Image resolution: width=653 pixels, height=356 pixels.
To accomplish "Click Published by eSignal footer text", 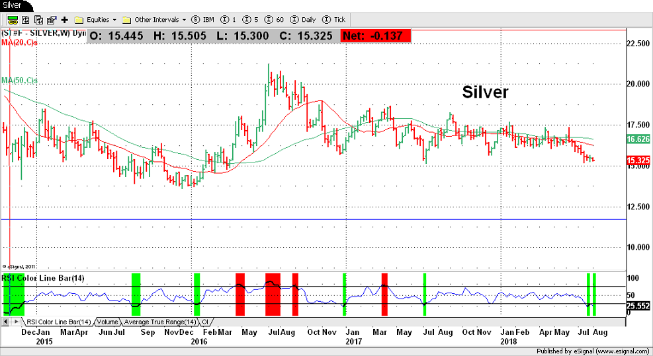I will (593, 351).
